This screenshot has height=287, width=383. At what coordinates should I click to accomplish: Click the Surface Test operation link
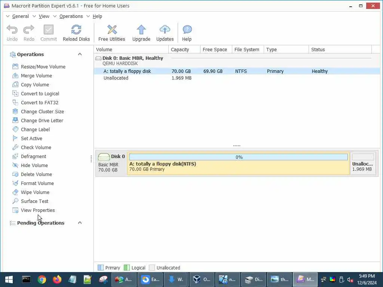click(x=34, y=201)
